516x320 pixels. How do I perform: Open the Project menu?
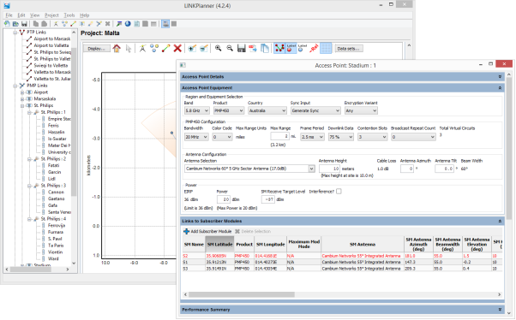coord(51,15)
